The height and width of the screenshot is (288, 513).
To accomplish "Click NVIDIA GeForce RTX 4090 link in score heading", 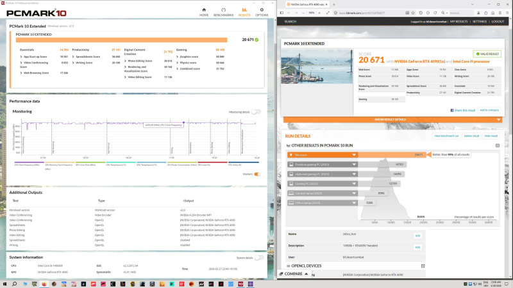I will coord(420,61).
